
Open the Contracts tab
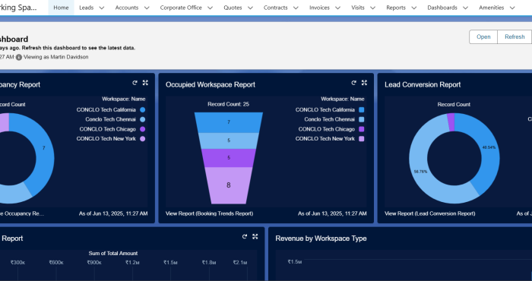[275, 8]
